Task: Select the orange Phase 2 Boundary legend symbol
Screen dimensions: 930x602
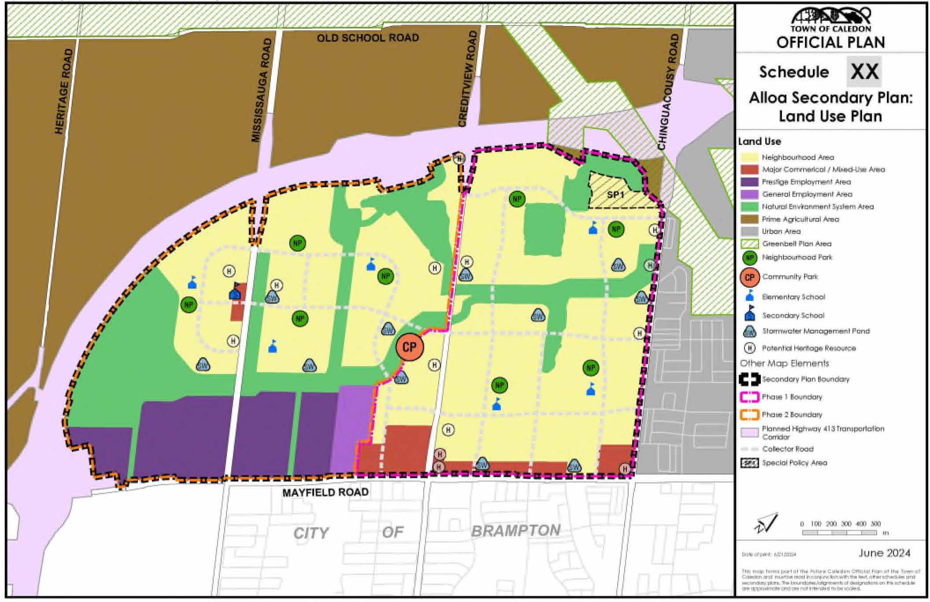Action: tap(749, 414)
